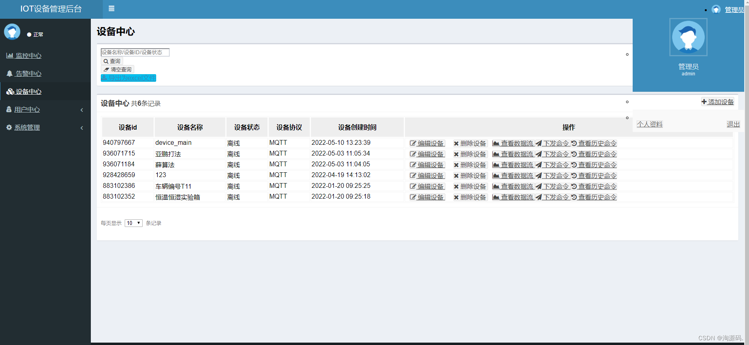The width and height of the screenshot is (749, 345).
Task: Click the 添加设备 button
Action: click(718, 102)
